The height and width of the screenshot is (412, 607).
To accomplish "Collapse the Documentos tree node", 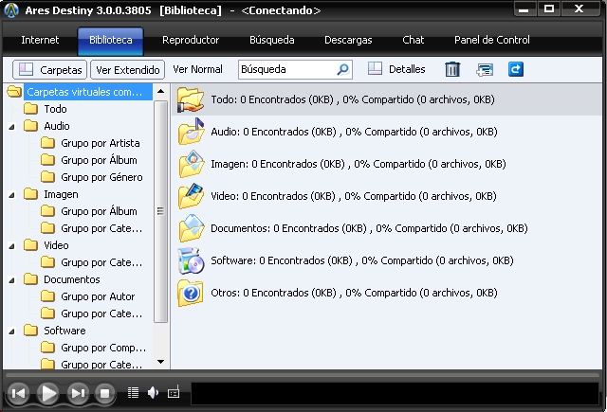I will click(11, 279).
